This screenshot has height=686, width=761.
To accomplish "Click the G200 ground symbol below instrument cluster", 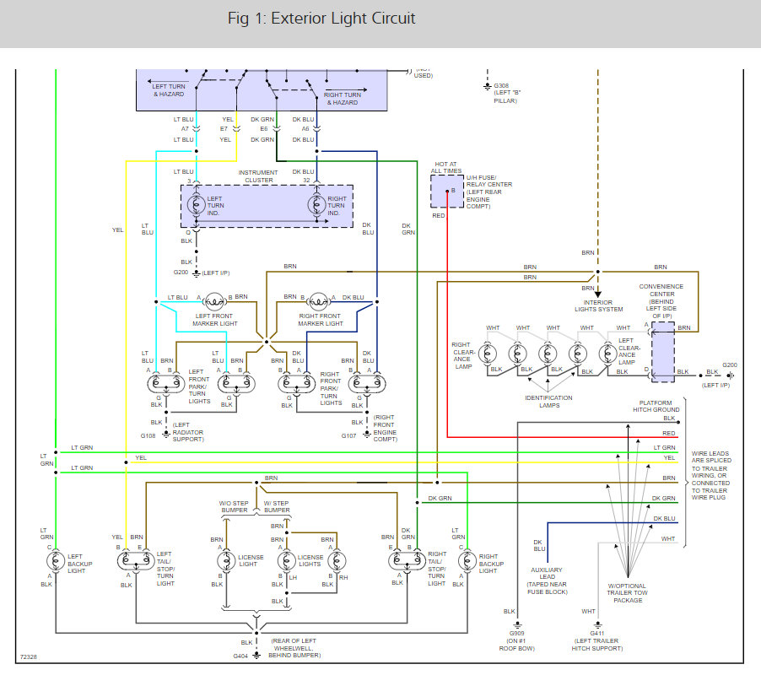I will (196, 274).
